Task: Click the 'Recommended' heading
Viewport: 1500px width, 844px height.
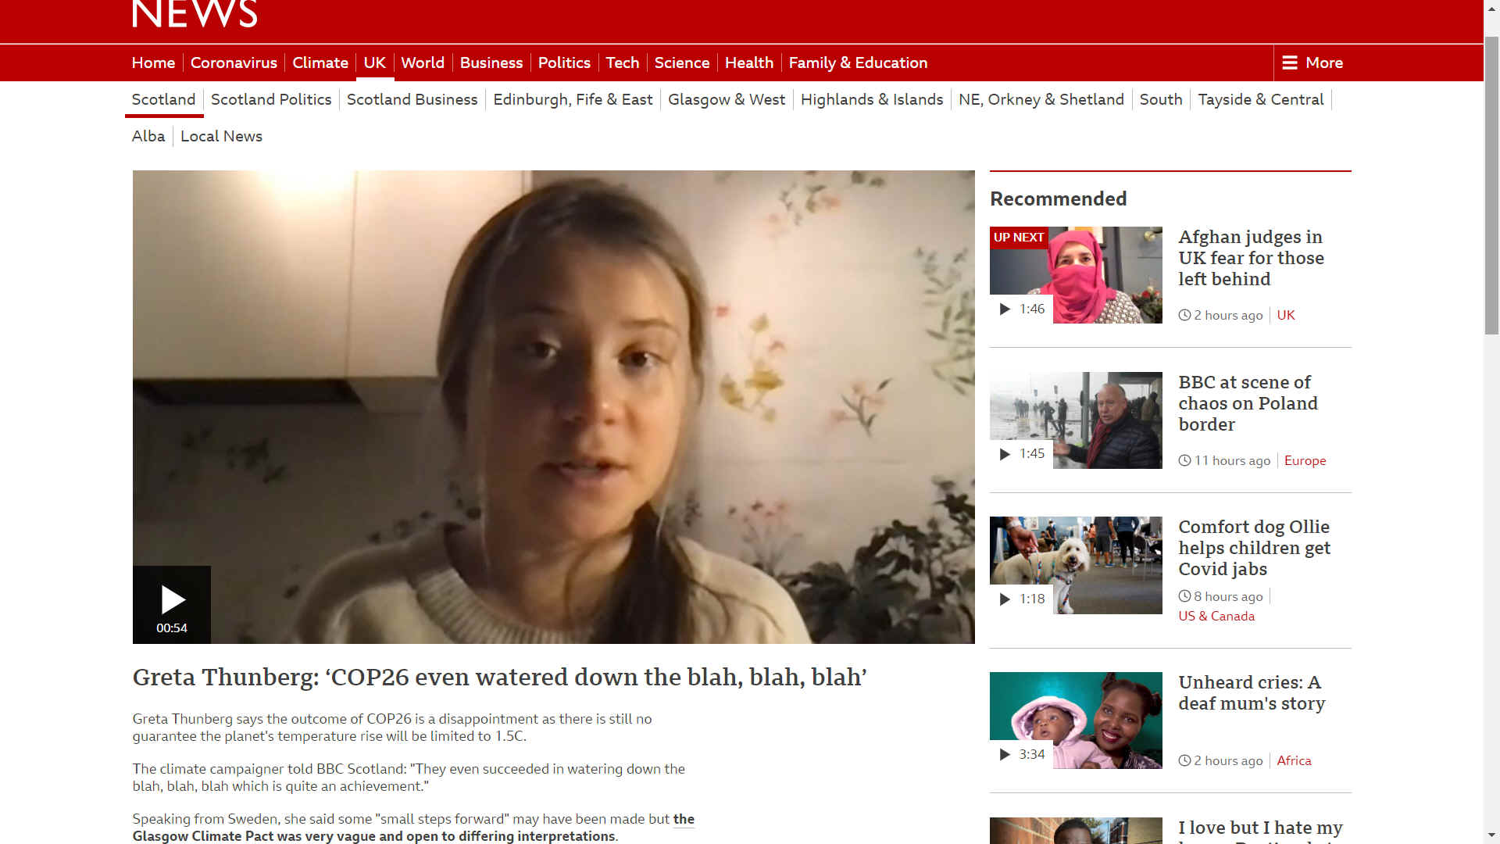Action: [x=1058, y=198]
